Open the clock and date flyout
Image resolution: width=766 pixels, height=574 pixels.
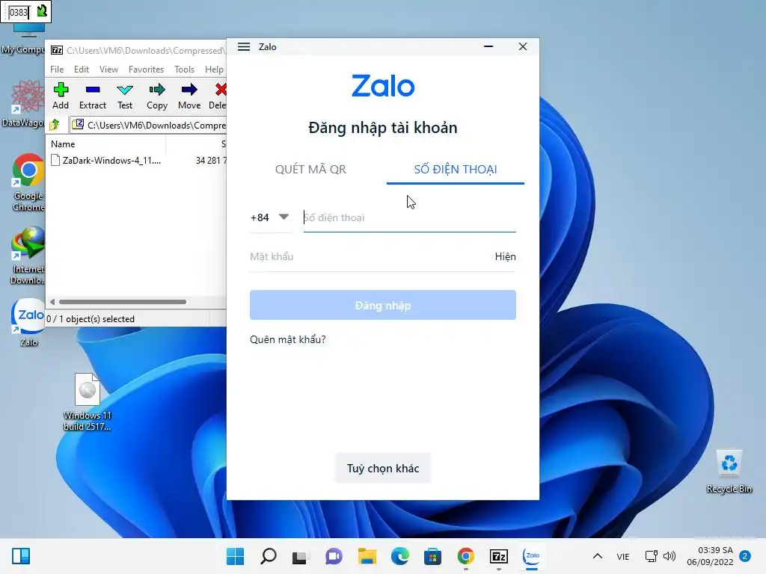711,556
